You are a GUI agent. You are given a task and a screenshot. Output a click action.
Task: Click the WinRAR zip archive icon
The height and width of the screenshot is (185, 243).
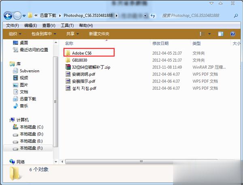point(68,67)
